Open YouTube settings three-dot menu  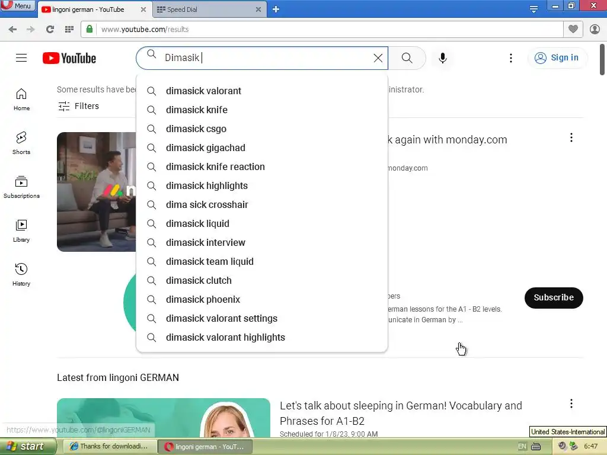coord(511,58)
